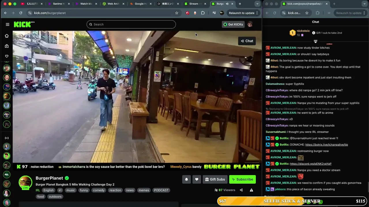Viewport: 369px width, 207px height.
Task: Follow BurgerPlanet with the heart button
Action: [x=197, y=179]
